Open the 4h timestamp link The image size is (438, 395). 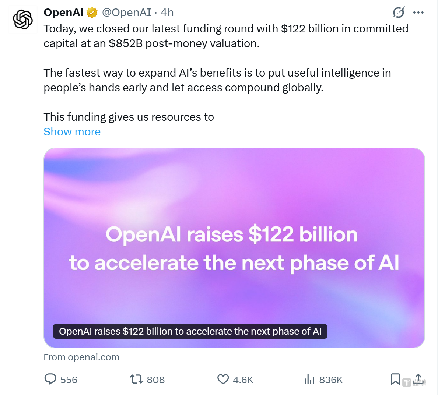167,13
